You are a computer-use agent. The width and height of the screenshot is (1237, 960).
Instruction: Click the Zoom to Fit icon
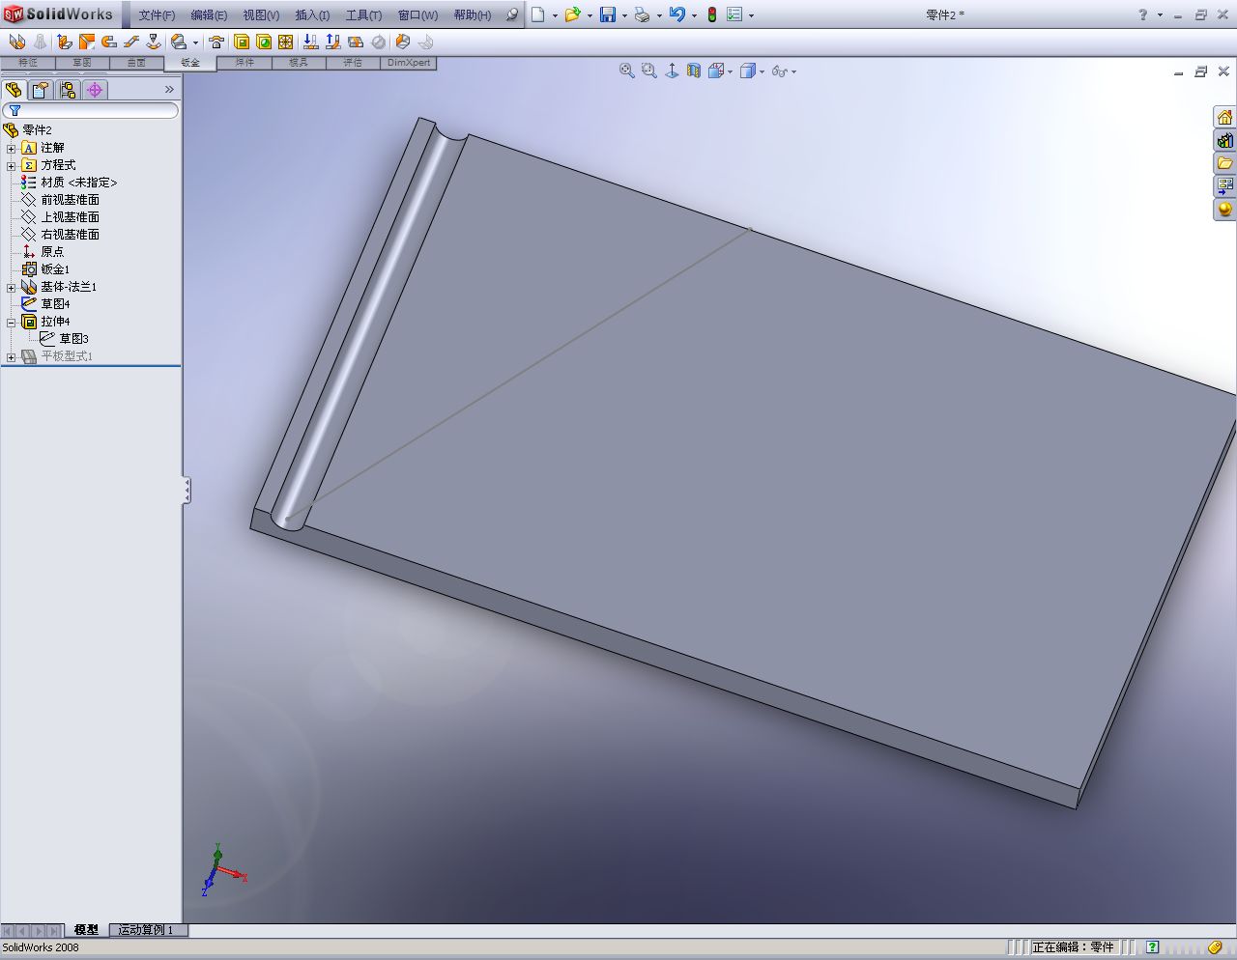[x=627, y=71]
